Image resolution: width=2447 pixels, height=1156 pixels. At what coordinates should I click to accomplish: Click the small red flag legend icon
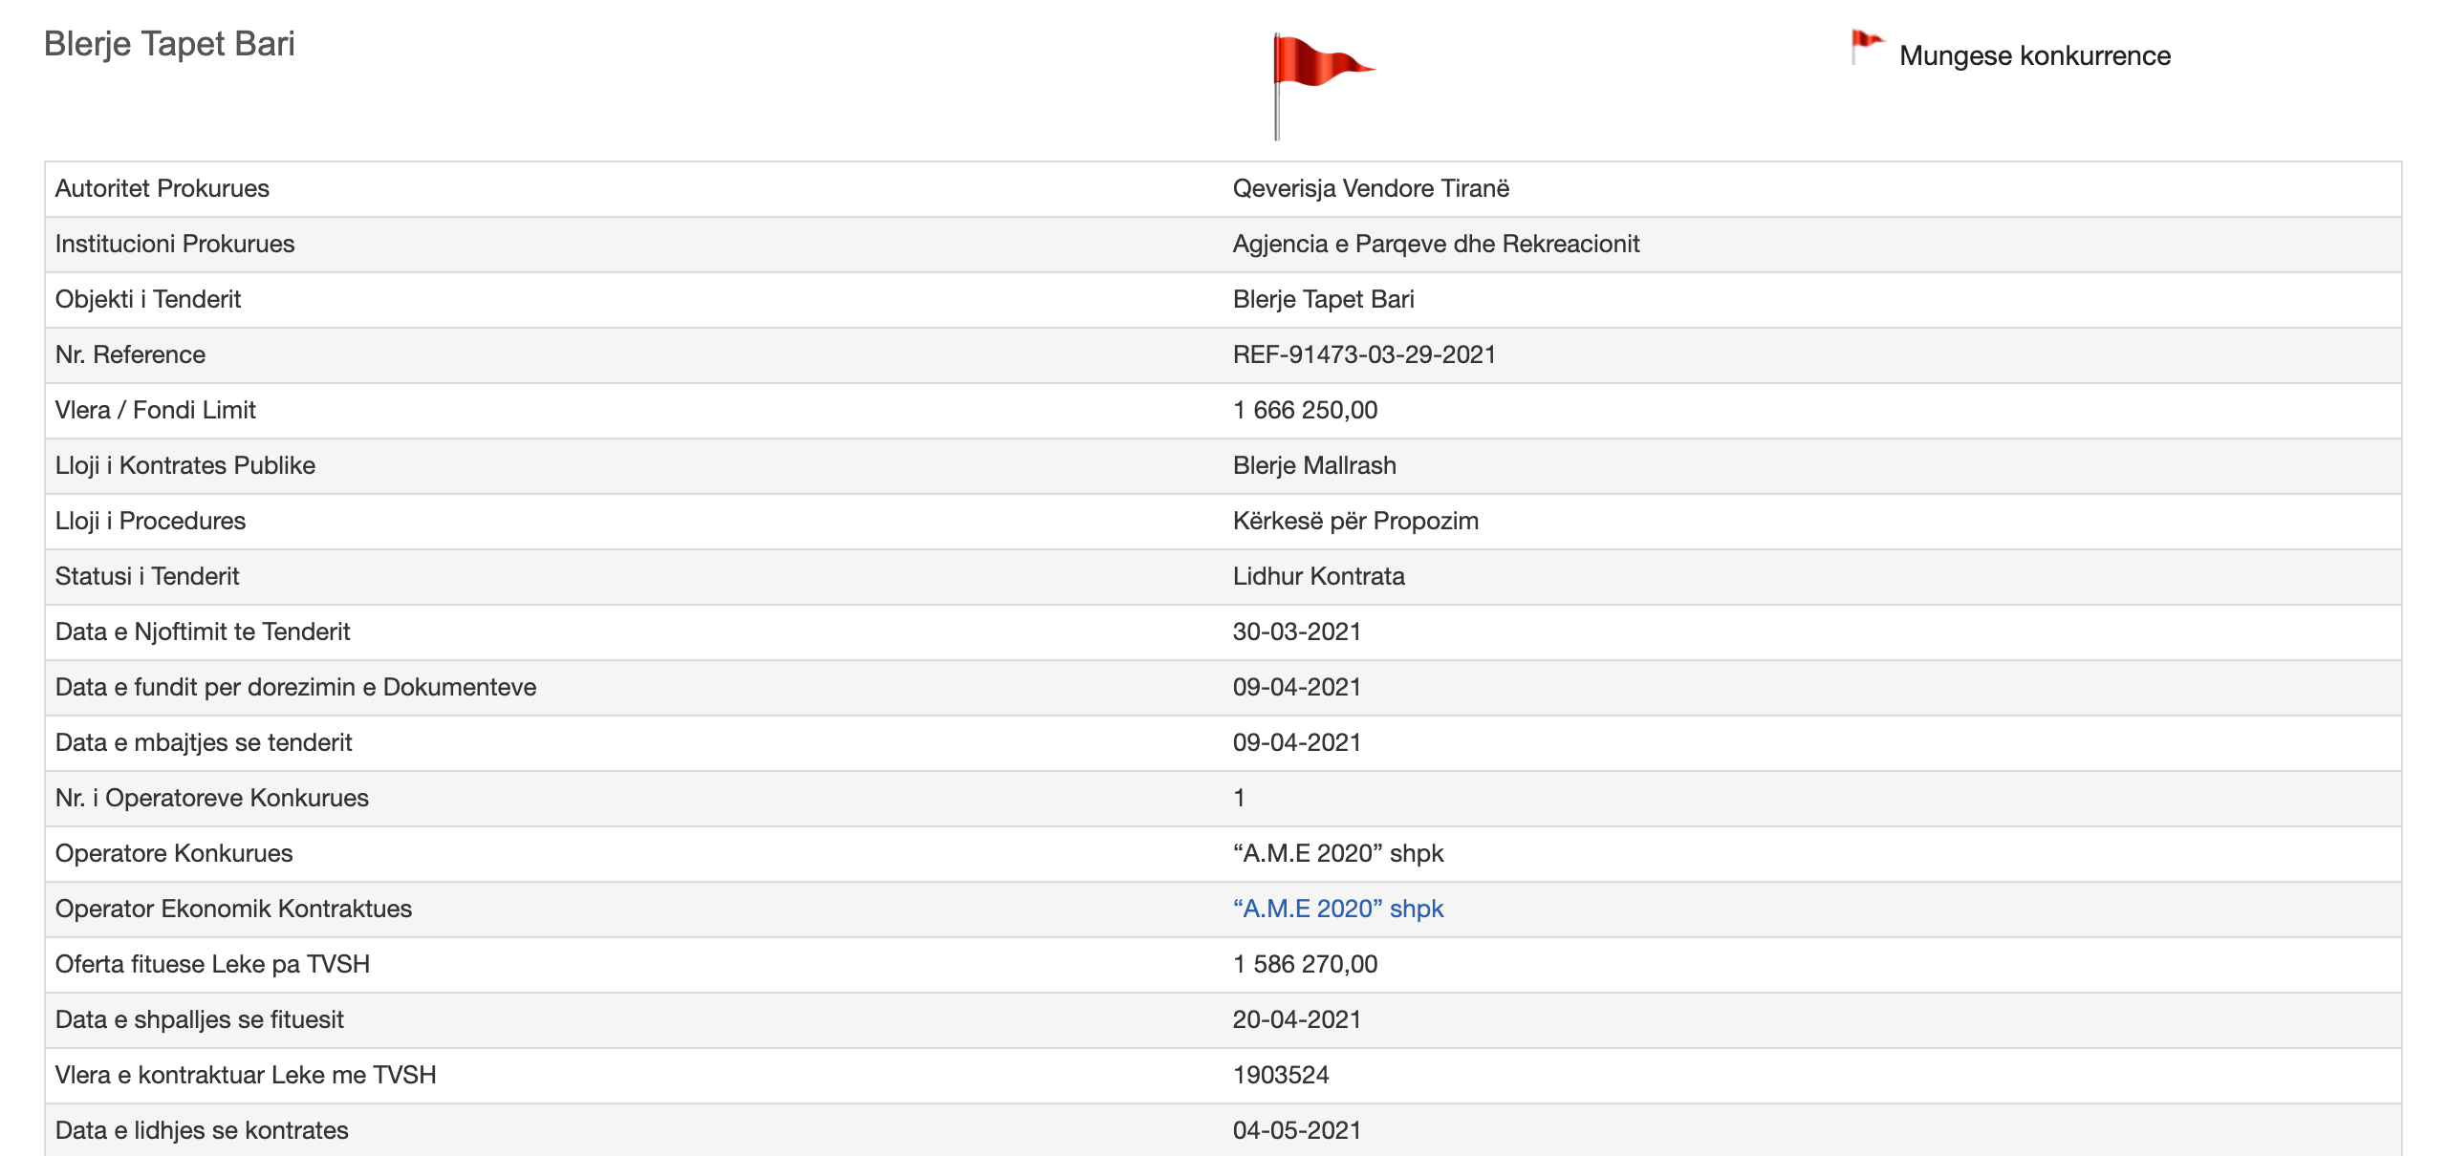pyautogui.click(x=1866, y=46)
